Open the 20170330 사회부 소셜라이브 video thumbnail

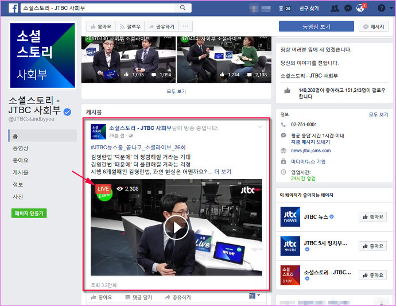129,59
